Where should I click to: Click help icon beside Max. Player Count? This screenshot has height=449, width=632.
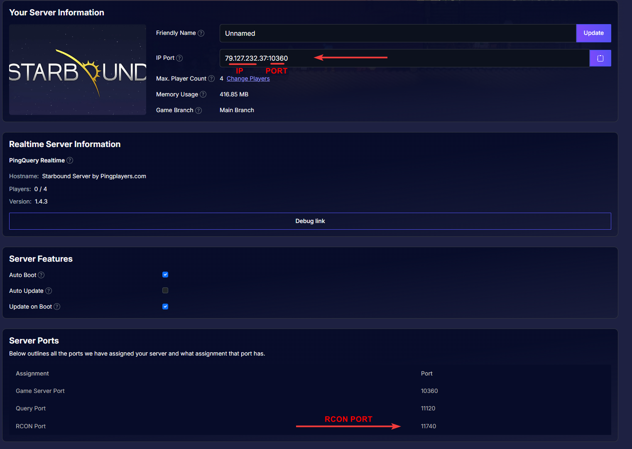(211, 79)
